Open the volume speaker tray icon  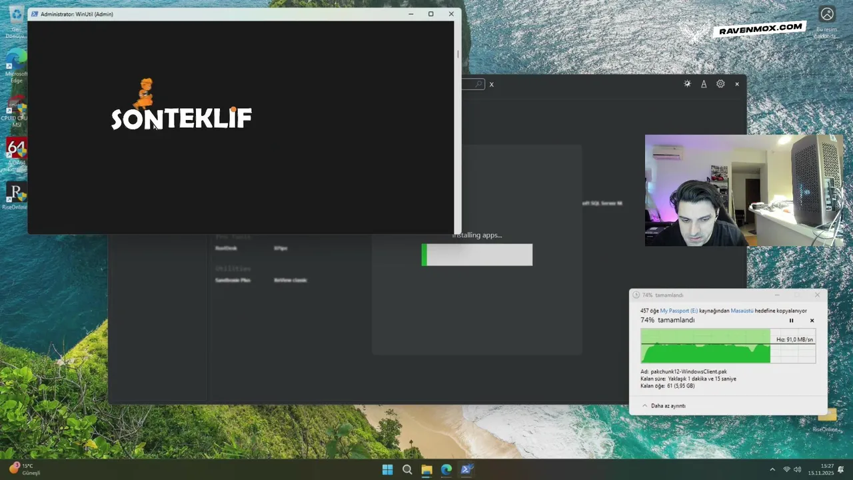(798, 469)
